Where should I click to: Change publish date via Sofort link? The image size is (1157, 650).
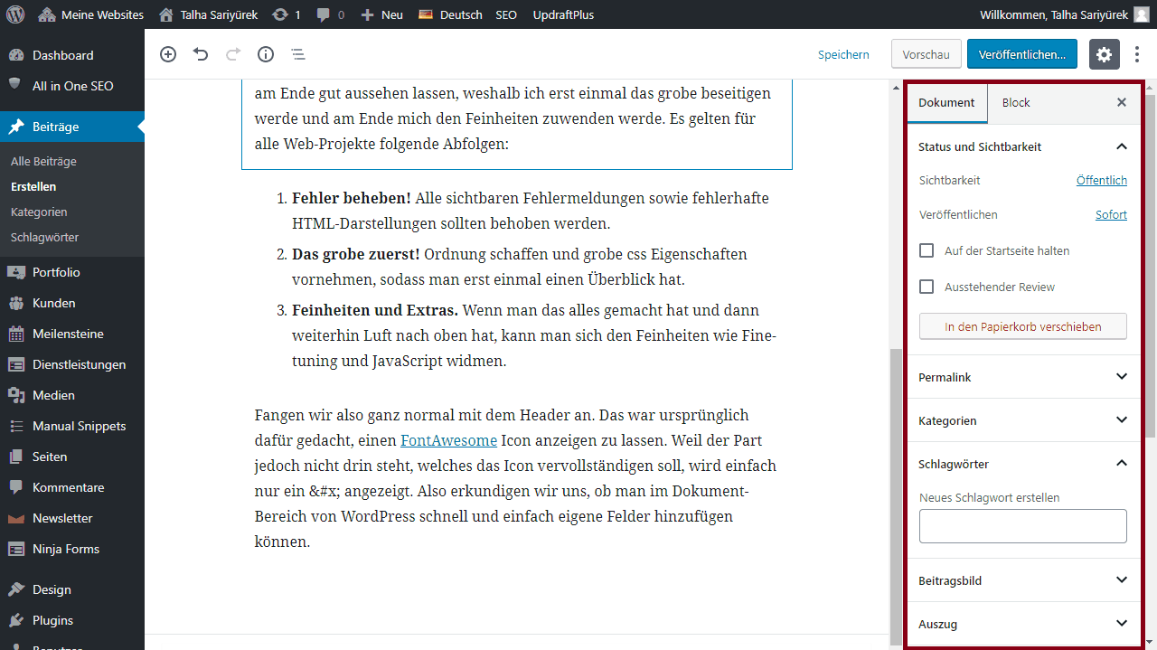(1111, 214)
